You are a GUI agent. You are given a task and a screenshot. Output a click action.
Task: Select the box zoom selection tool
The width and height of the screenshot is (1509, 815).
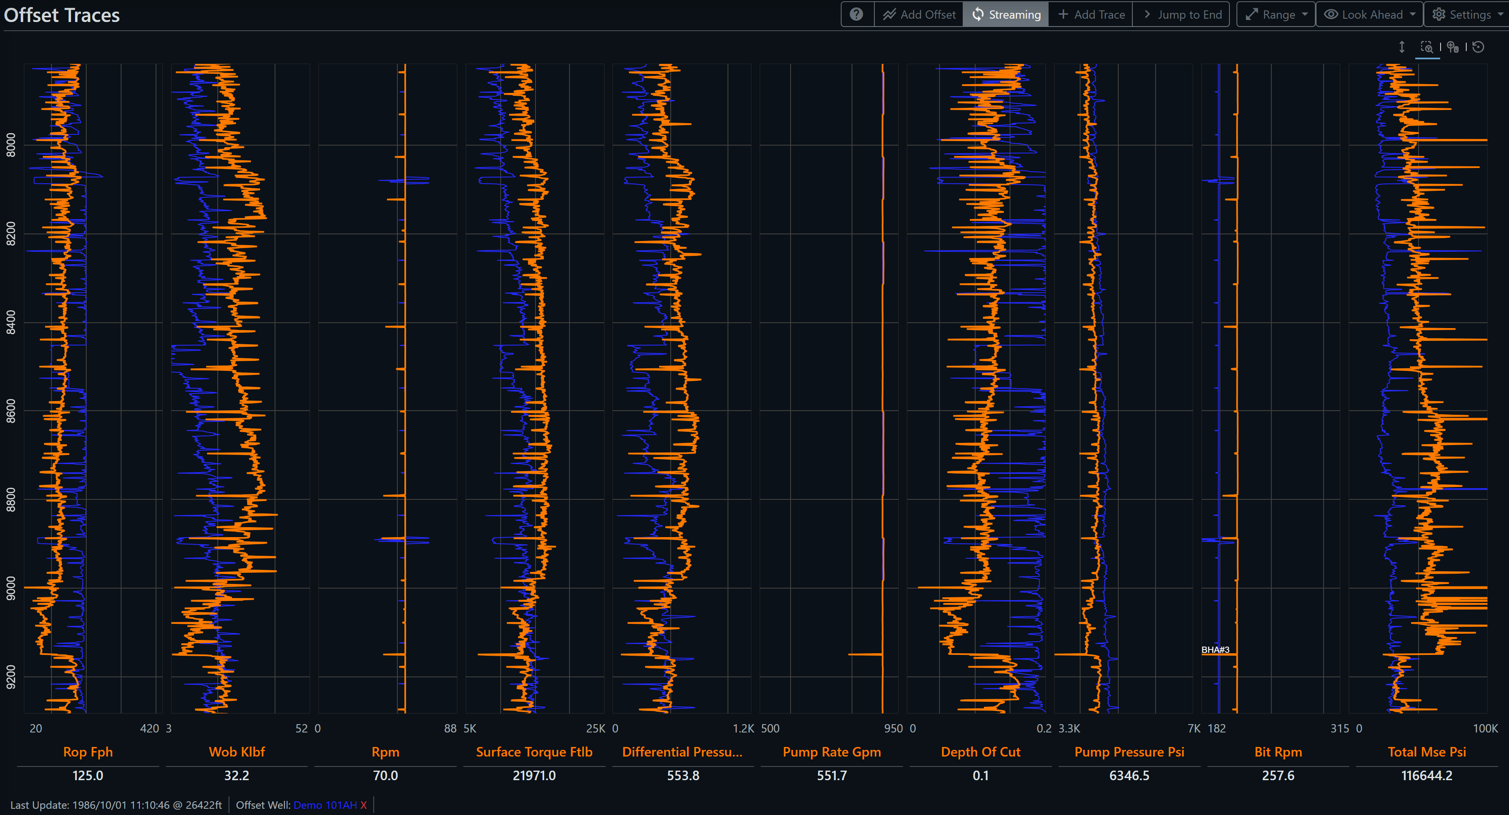(x=1427, y=47)
